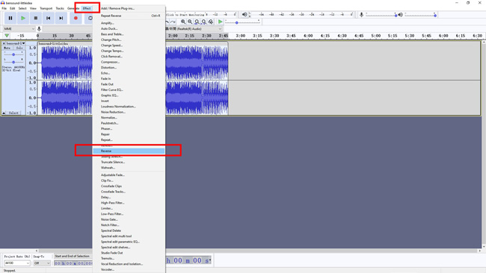The width and height of the screenshot is (486, 273).
Task: Click the track pan slider knob
Action: (13, 62)
